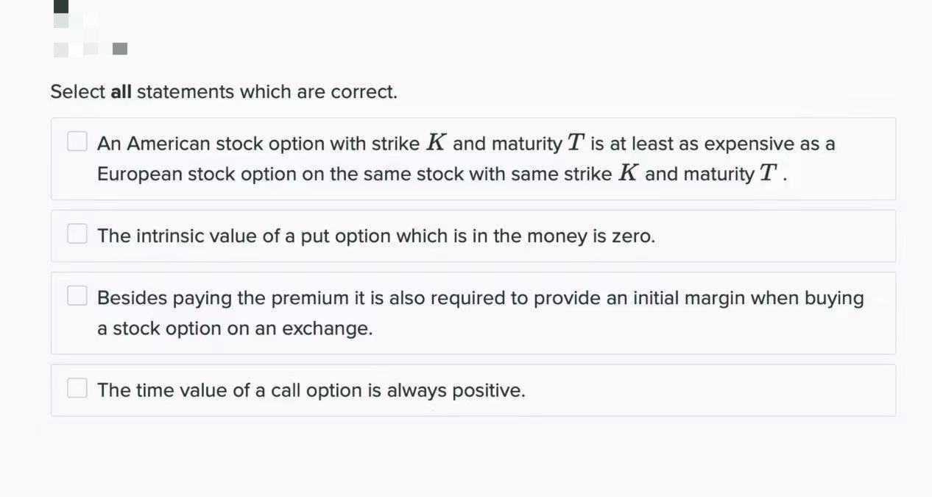
Task: Click the dark square icon in top corner
Action: click(61, 6)
